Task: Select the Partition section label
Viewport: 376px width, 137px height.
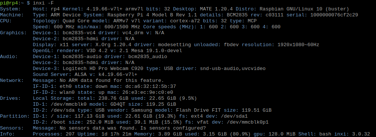Action: [15, 117]
